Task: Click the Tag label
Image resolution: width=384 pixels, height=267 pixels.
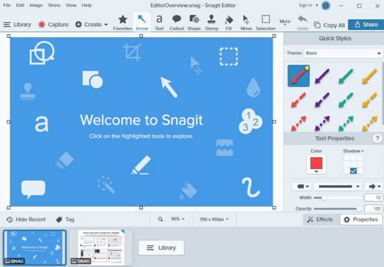Action: (x=70, y=219)
